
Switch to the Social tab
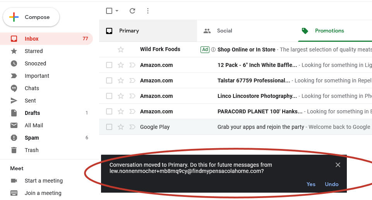(247, 31)
